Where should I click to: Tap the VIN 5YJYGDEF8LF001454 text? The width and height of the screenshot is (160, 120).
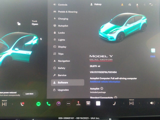click(x=103, y=72)
